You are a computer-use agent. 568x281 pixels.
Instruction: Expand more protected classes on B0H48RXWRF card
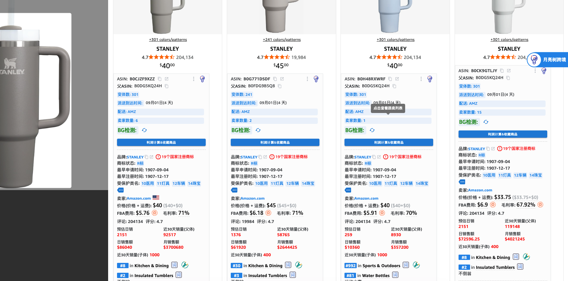coord(348,190)
